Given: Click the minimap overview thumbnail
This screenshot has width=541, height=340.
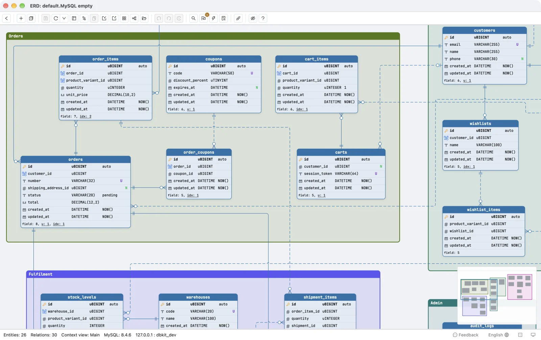Looking at the screenshot, I should (x=497, y=295).
